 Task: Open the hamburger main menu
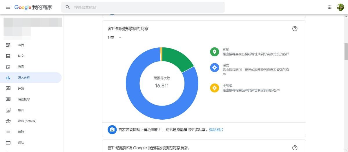(8, 7)
